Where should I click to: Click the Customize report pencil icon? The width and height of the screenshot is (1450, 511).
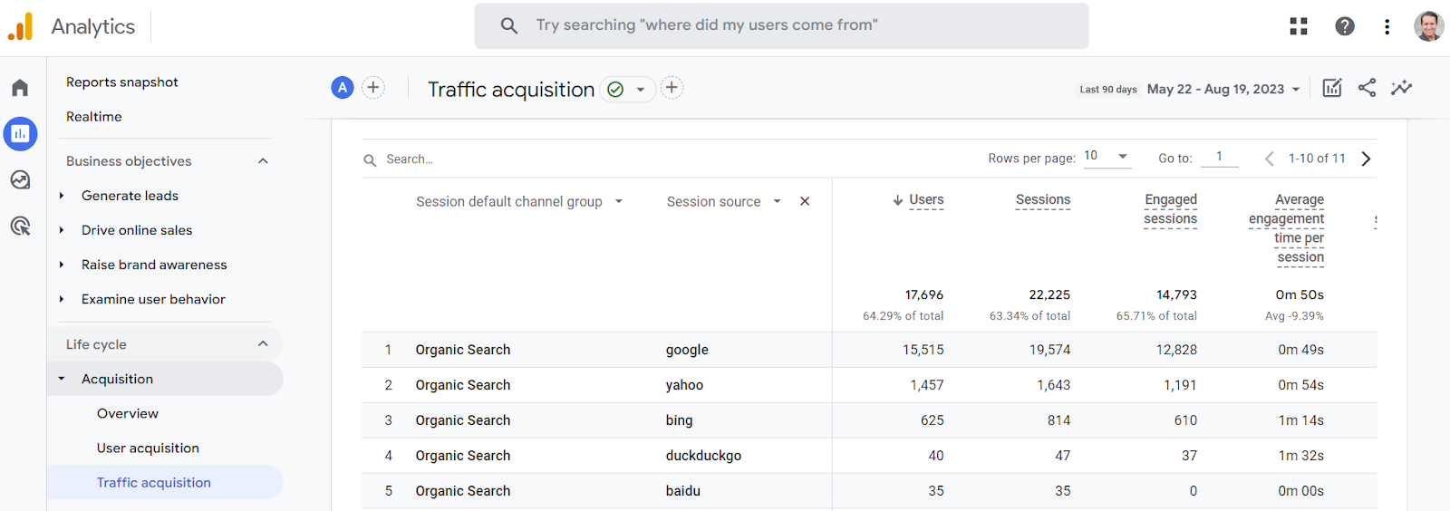point(1331,88)
